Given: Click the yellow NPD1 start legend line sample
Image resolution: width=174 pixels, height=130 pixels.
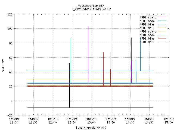Looking at the screenshot, I should pos(162,31).
